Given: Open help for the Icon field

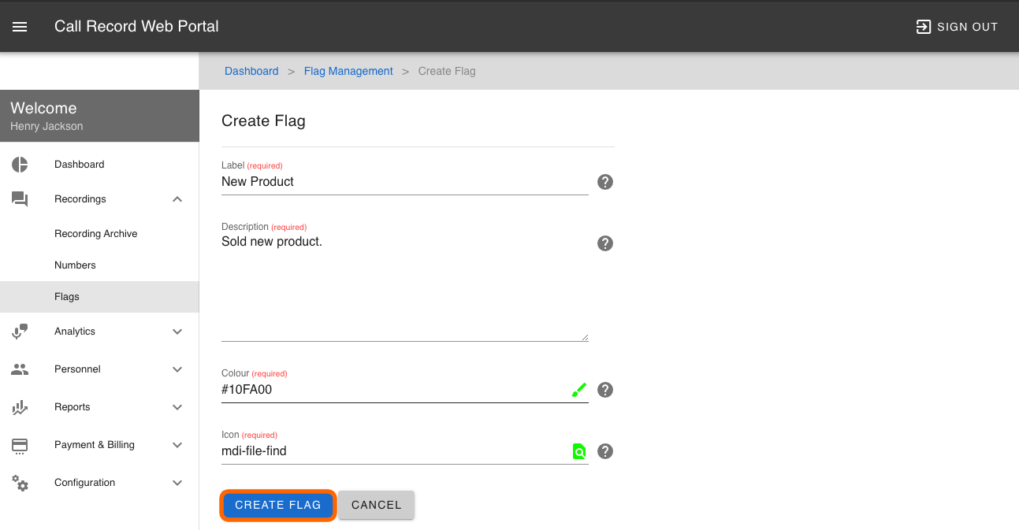Looking at the screenshot, I should (x=605, y=451).
